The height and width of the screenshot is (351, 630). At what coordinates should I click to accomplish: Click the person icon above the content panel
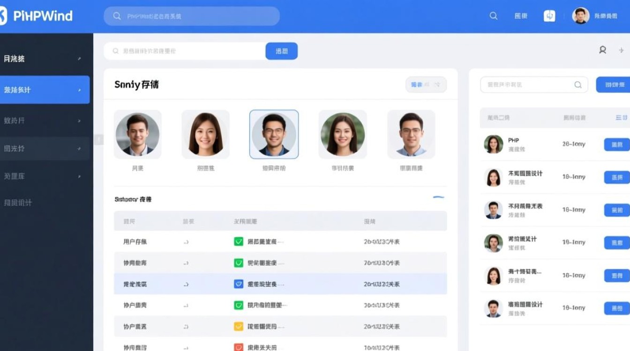click(x=602, y=50)
